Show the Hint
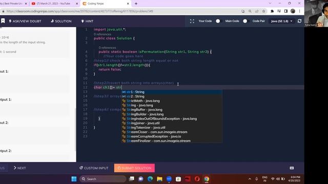The image size is (328, 184). [x=87, y=21]
